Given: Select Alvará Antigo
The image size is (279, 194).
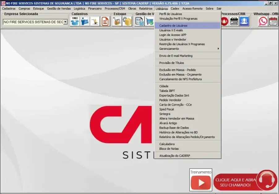Looking at the screenshot, I should 188,123.
